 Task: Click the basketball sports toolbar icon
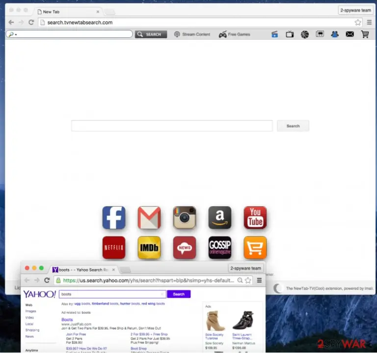click(x=305, y=34)
